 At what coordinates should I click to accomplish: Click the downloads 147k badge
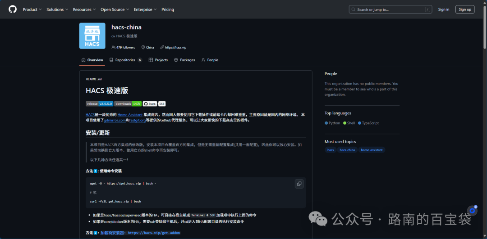[128, 104]
